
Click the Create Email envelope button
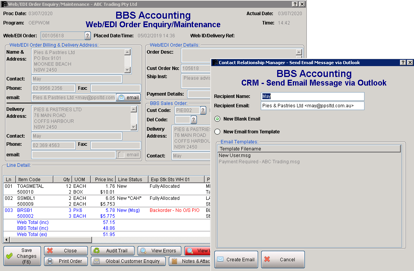tap(236, 259)
